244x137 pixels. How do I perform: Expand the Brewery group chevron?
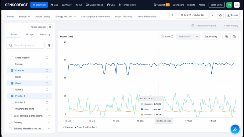(49, 122)
